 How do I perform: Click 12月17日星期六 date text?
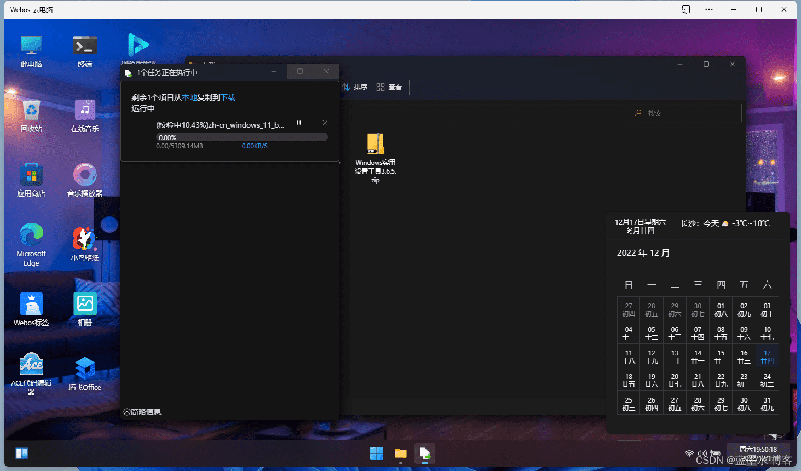click(x=640, y=222)
